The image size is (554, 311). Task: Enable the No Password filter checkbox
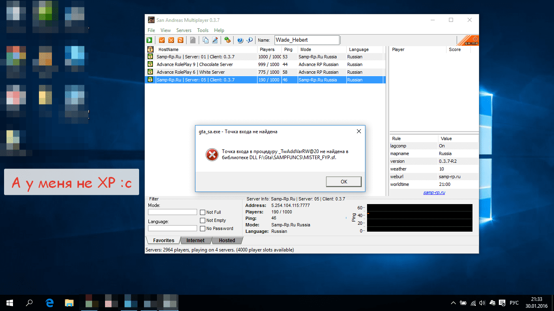point(203,228)
